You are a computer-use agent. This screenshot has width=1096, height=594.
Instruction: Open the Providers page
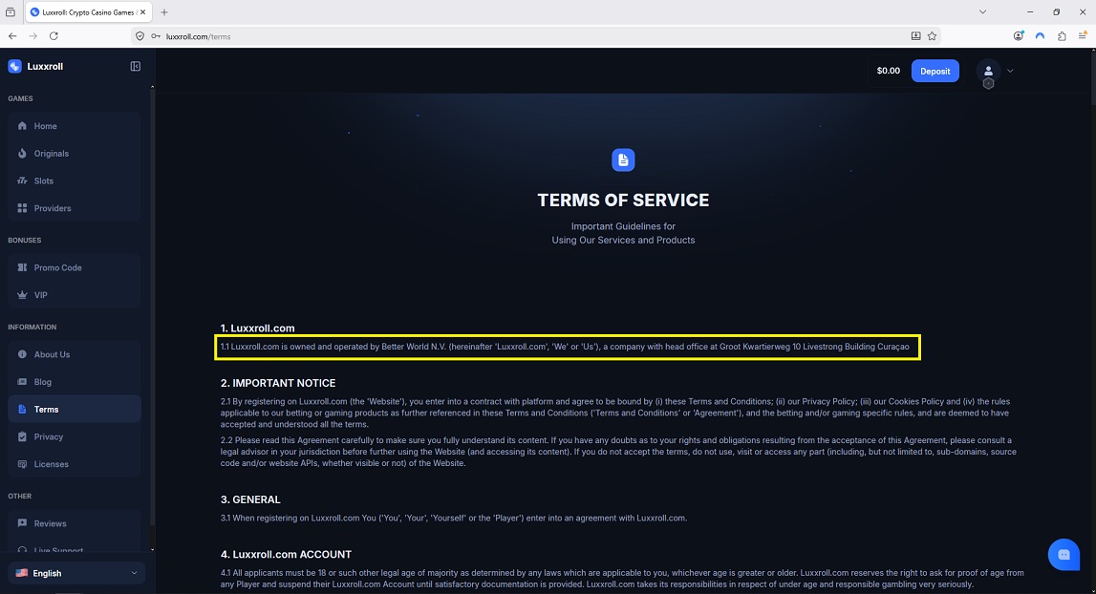point(75,208)
